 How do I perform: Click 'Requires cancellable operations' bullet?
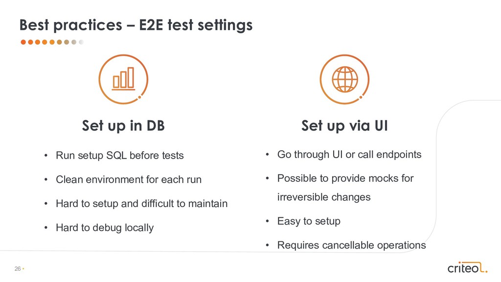351,245
